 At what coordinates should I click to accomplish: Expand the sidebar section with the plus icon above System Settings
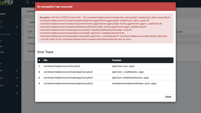click(x=17, y=27)
